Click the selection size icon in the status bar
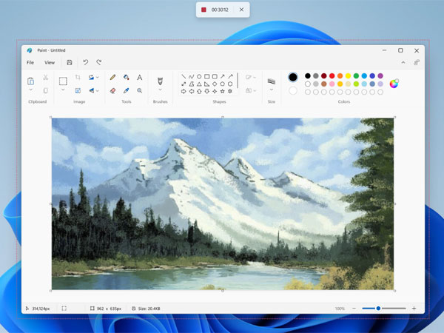444x333 pixels. (64, 309)
